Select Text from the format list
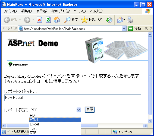 click(55, 128)
